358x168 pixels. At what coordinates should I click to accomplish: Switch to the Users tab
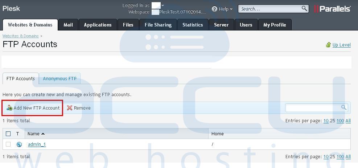246,25
